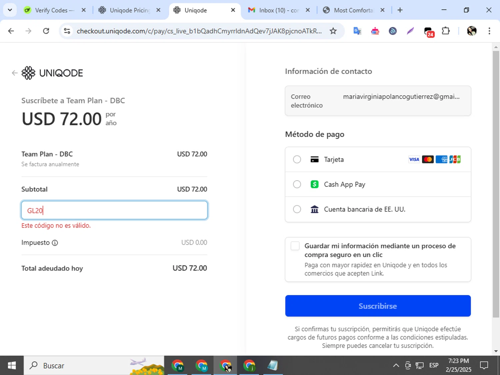This screenshot has height=375, width=500.
Task: Click the bank building icon
Action: pyautogui.click(x=314, y=209)
